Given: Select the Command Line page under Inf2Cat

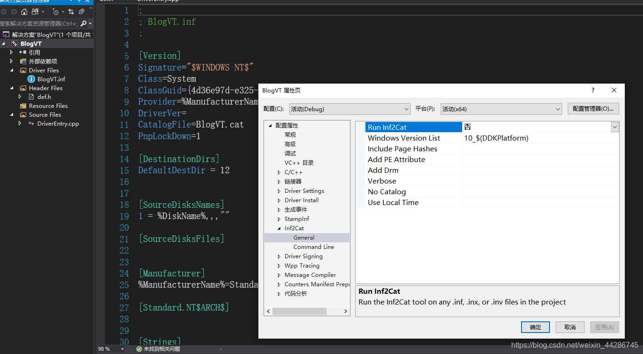Looking at the screenshot, I should pos(314,247).
